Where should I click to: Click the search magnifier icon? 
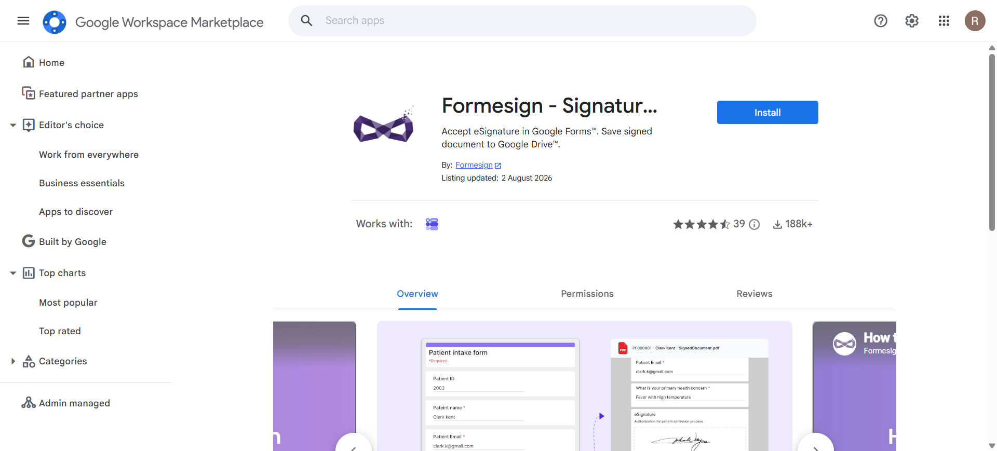point(306,21)
